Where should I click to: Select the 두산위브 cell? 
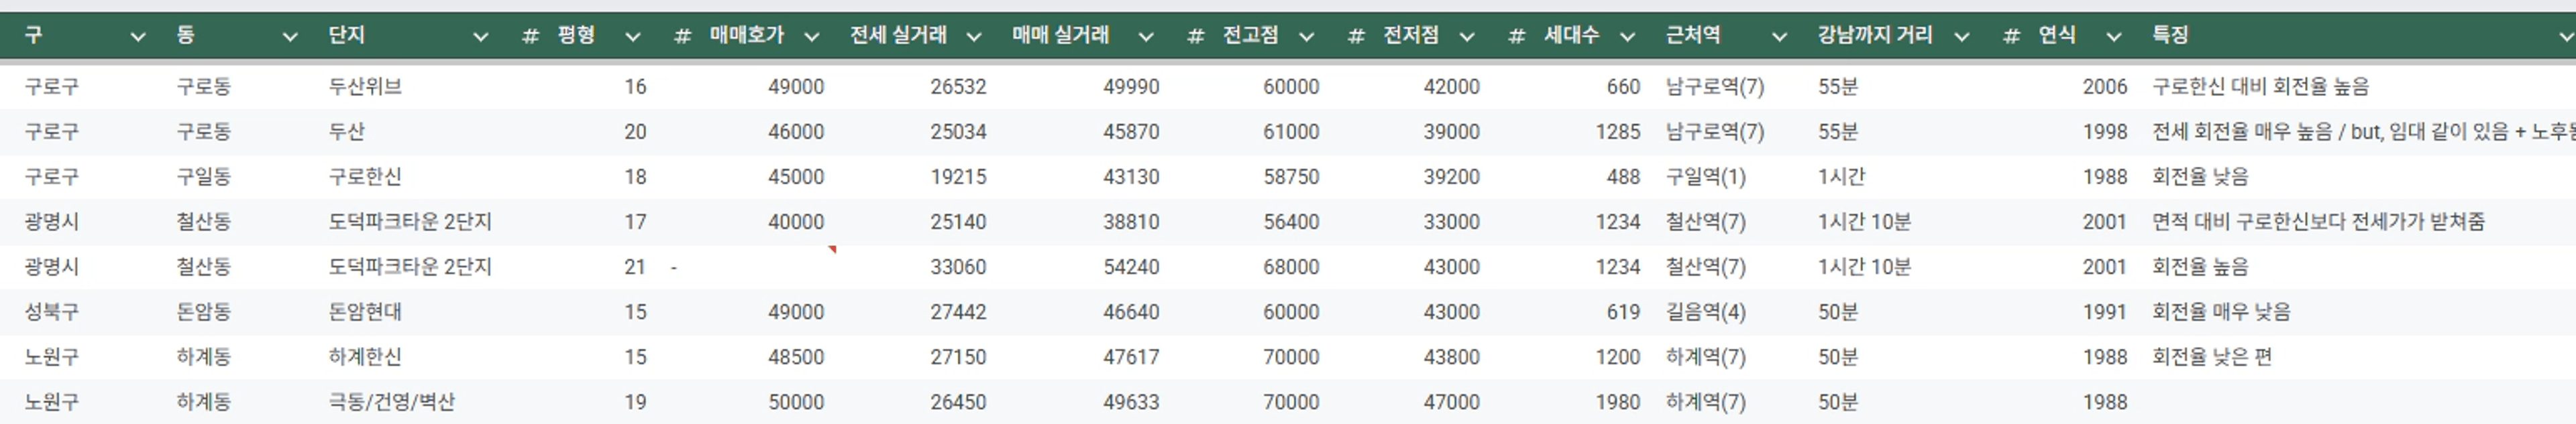365,87
